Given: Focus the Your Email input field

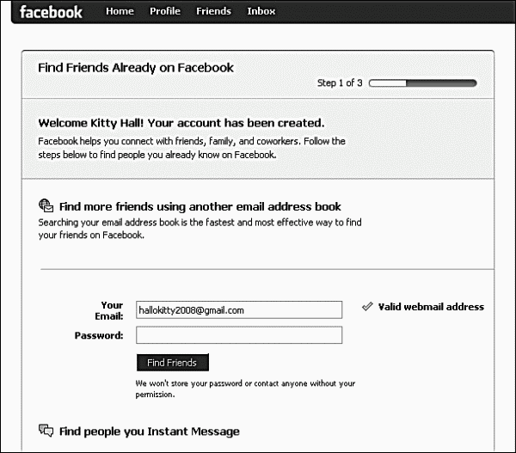Looking at the screenshot, I should click(238, 309).
